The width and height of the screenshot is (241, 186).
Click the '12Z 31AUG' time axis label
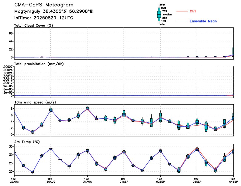pos(87,180)
